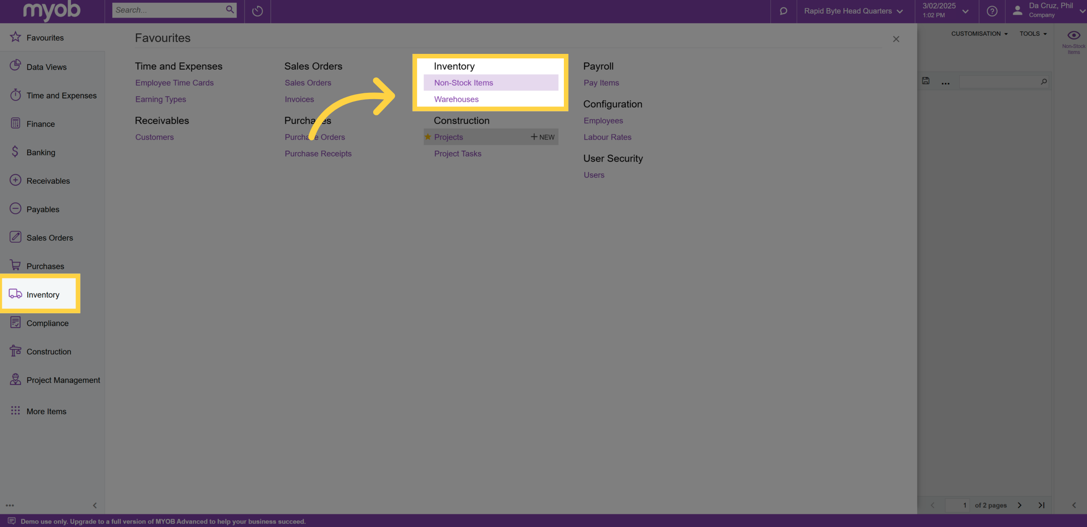Viewport: 1087px width, 527px height.
Task: Open the Warehouses link
Action: click(x=456, y=99)
